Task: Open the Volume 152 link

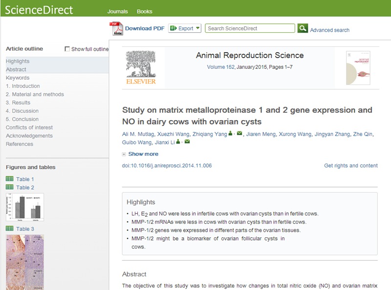Action: coord(221,67)
